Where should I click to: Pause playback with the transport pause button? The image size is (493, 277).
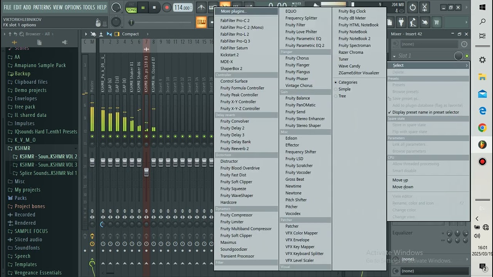[x=143, y=7]
